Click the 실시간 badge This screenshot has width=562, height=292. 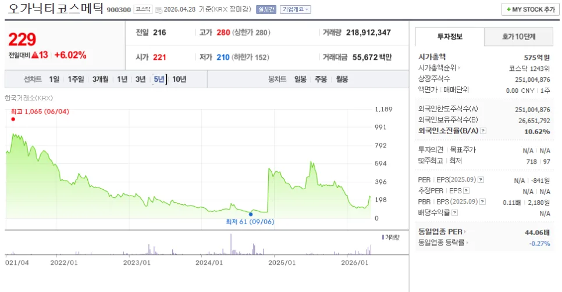pos(266,9)
